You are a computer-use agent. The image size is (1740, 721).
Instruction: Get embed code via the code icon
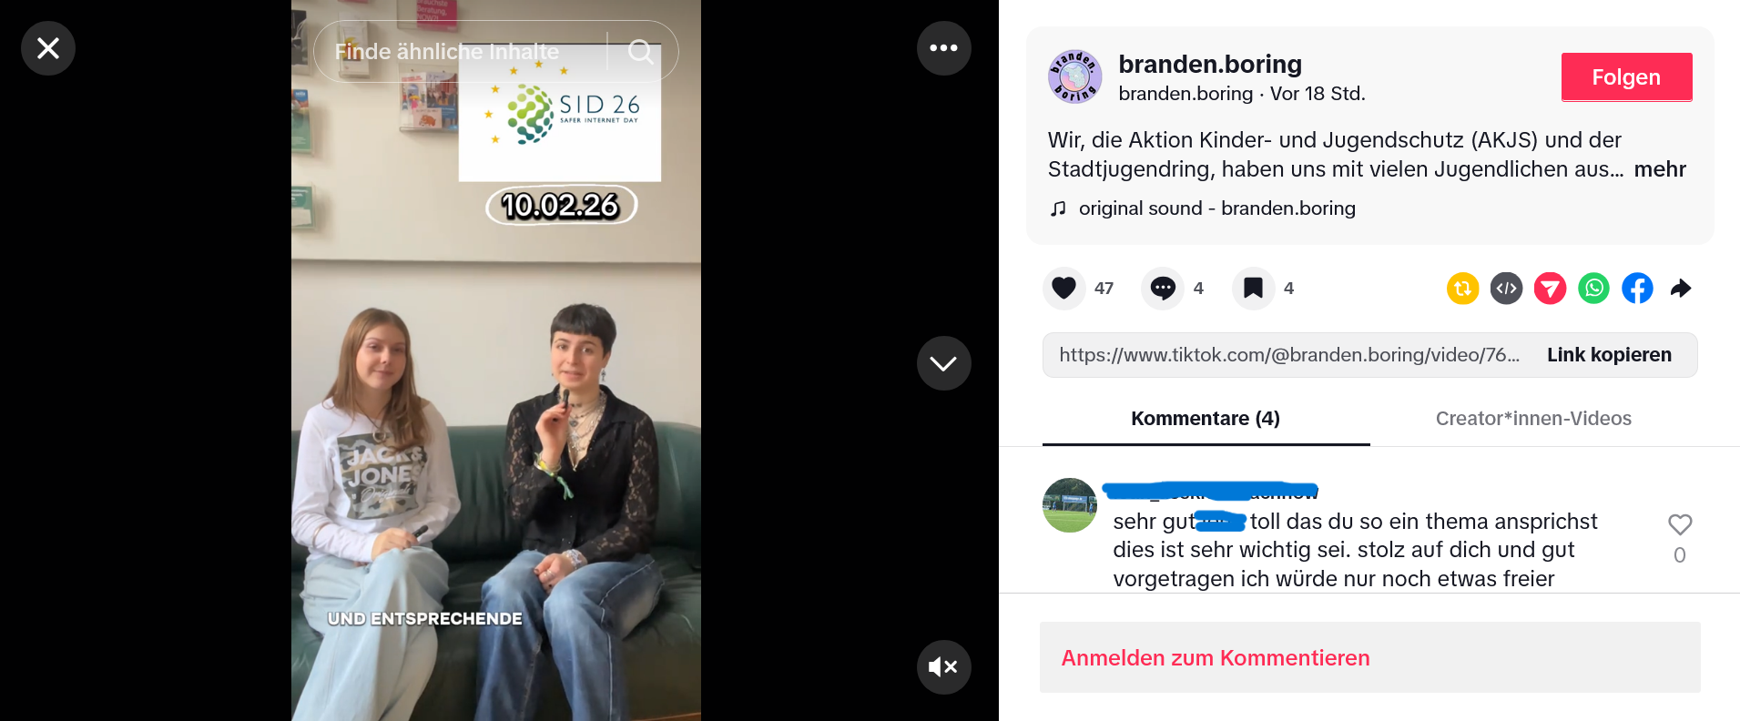pos(1506,289)
